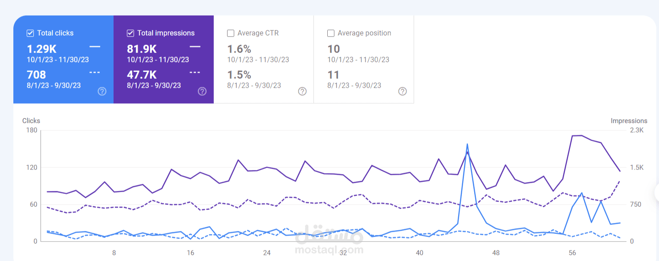Open help icon in Average position card
Image resolution: width=659 pixels, height=261 pixels.
[403, 91]
